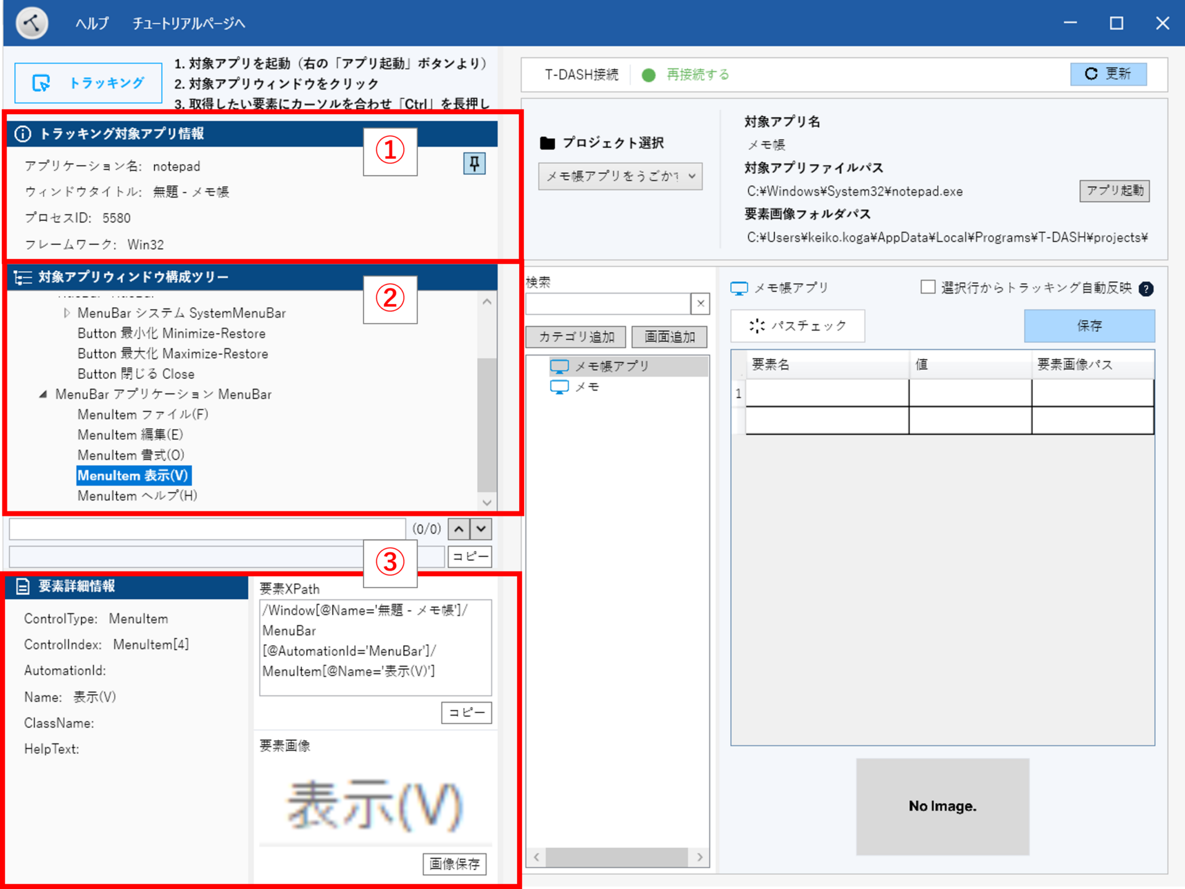
Task: Click the トラッキング button
Action: click(x=88, y=83)
